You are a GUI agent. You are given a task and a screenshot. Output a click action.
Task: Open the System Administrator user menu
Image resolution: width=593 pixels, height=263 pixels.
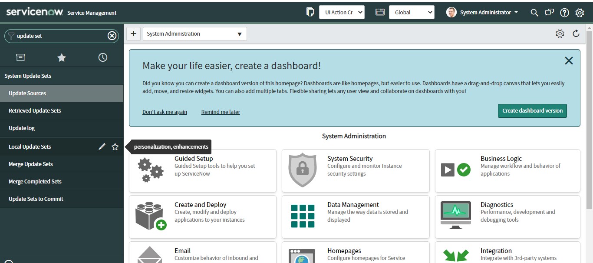pos(482,12)
